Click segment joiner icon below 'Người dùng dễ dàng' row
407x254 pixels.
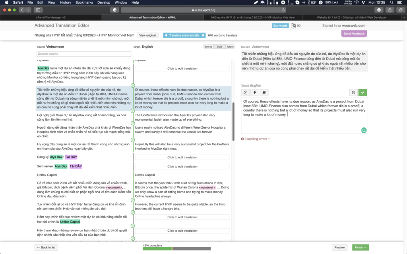tap(133, 140)
